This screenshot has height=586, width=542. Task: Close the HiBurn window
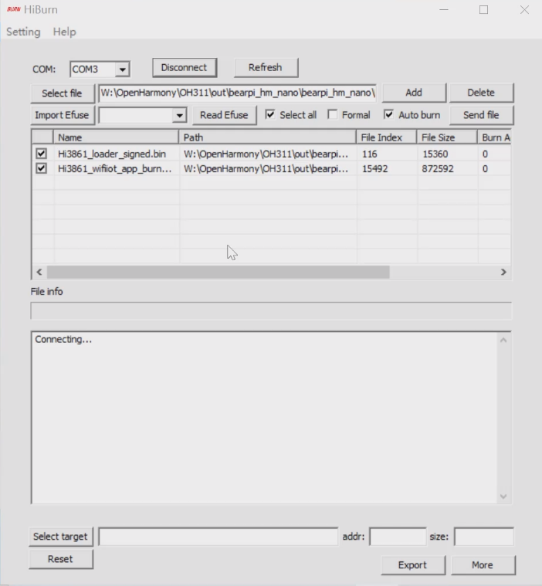click(524, 10)
